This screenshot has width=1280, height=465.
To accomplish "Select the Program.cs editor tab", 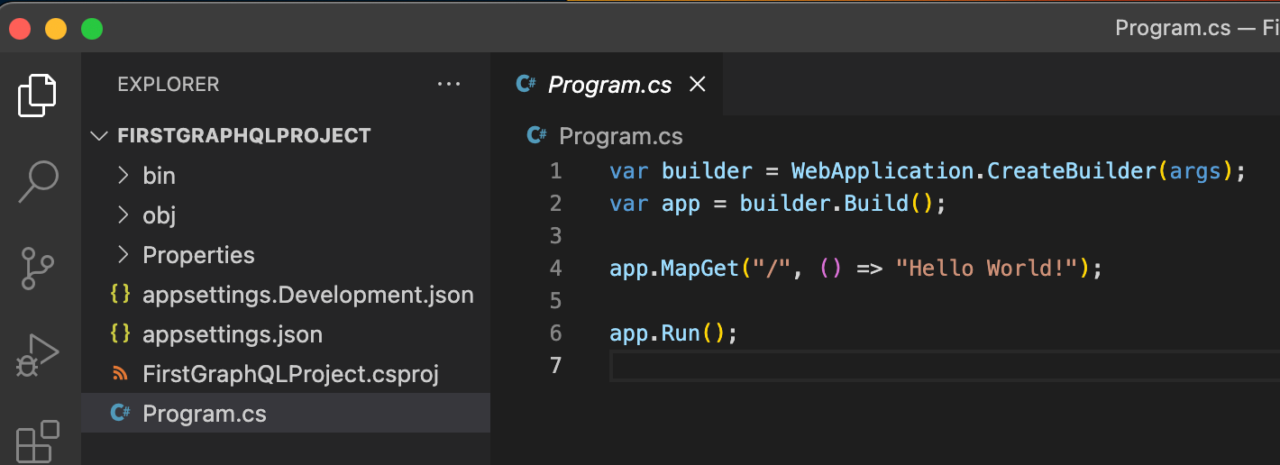I will 609,85.
